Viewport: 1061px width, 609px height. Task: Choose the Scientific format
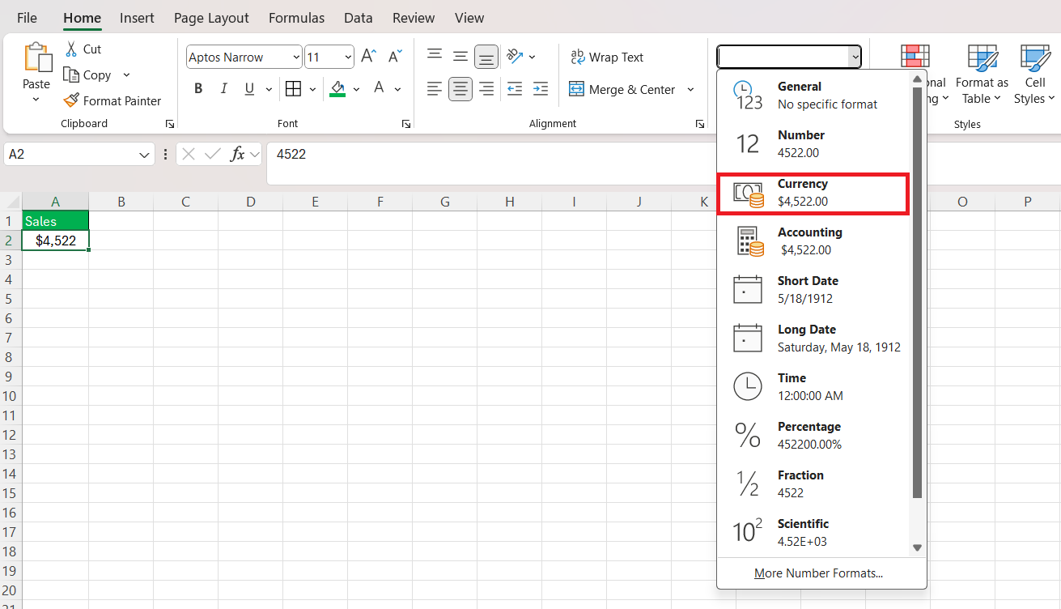[x=813, y=533]
